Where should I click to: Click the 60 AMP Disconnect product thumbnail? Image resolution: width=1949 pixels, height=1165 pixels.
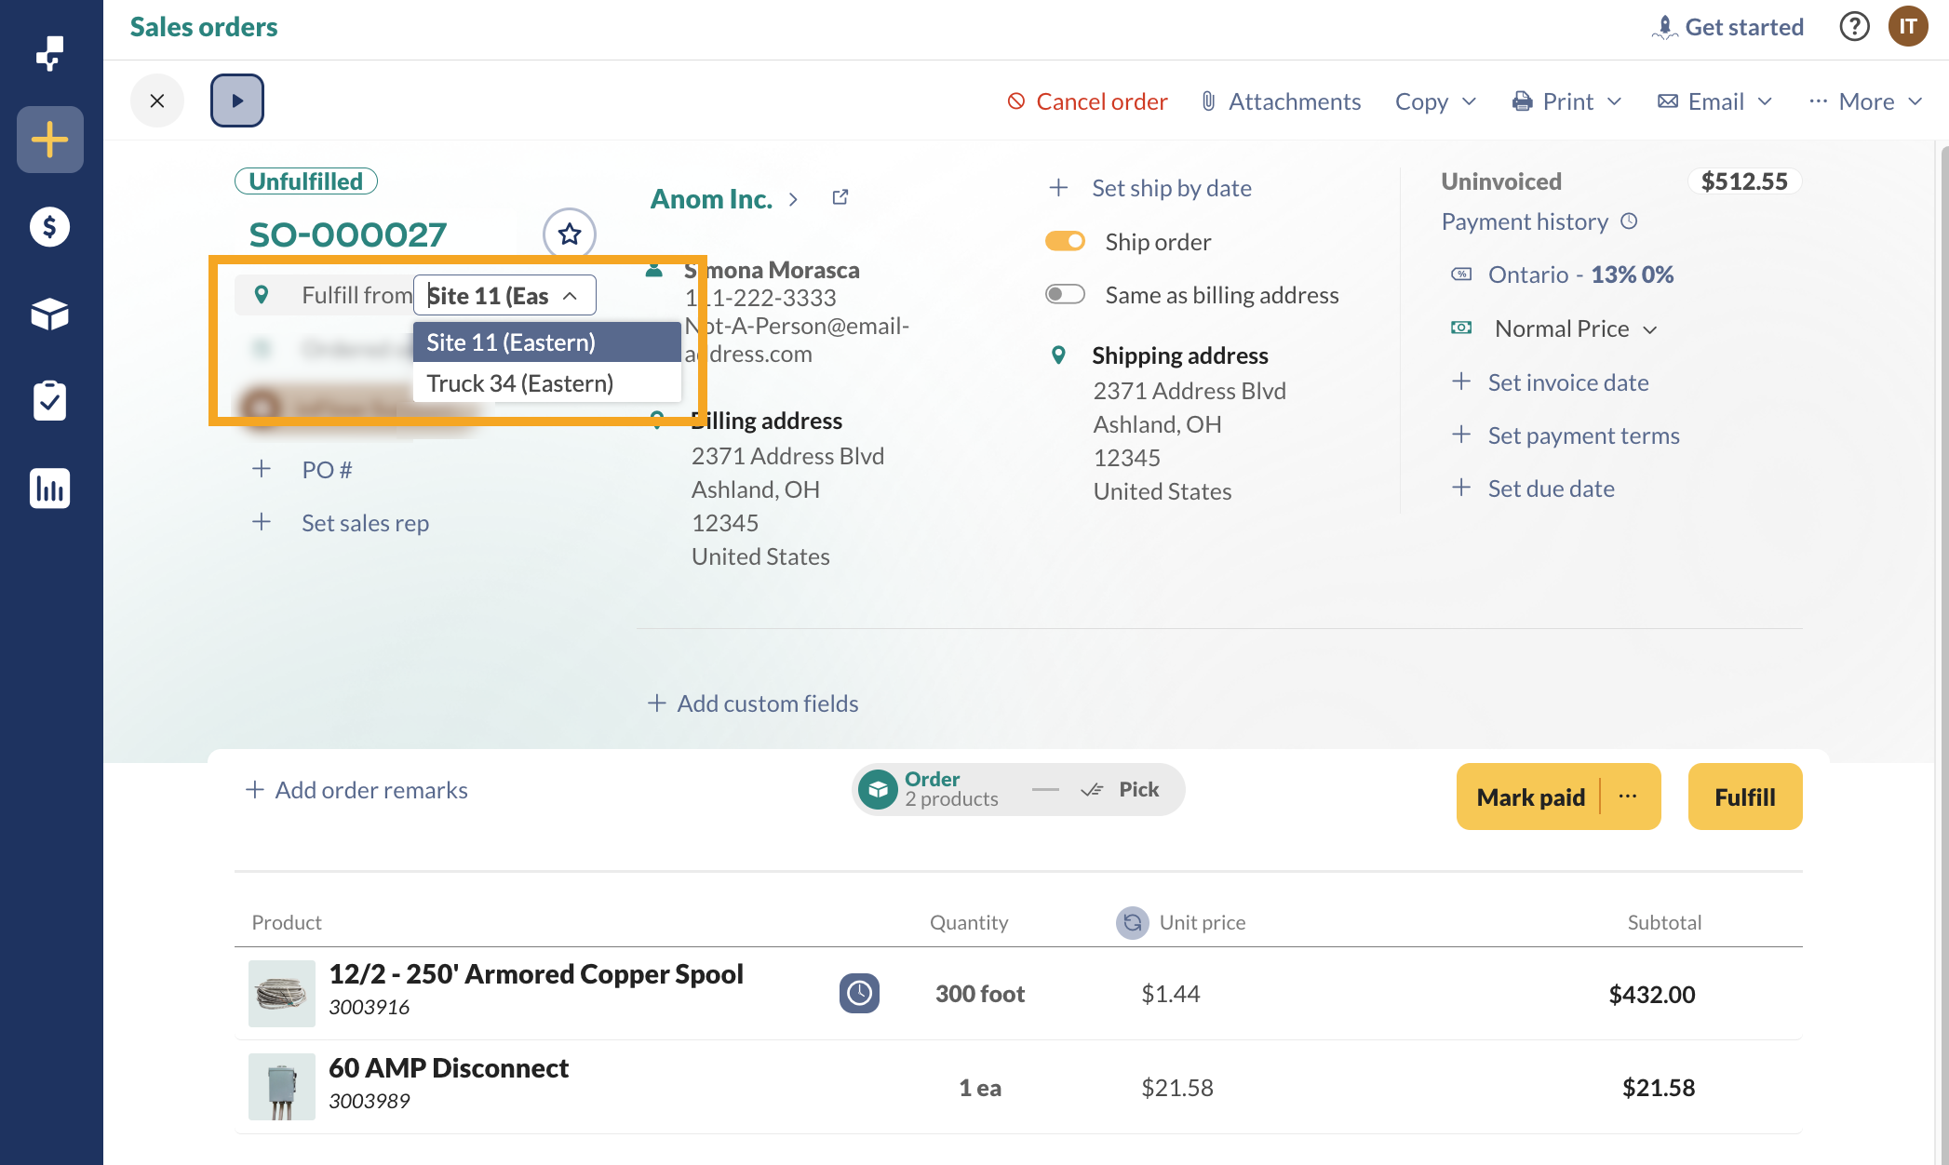coord(282,1087)
